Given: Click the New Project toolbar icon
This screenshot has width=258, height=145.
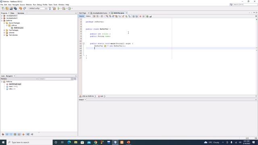Looking at the screenshot, I should click(x=7, y=8).
